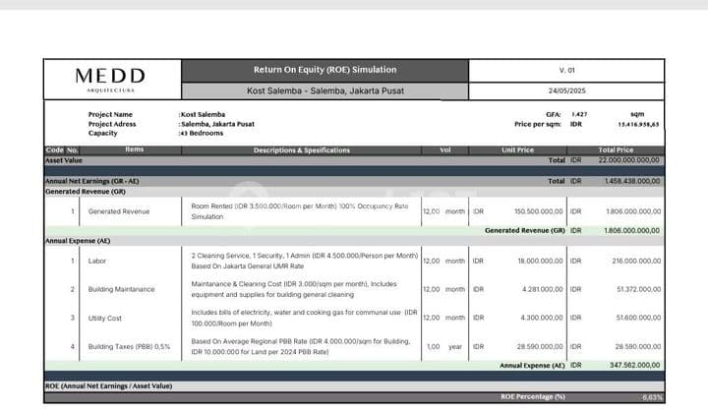708x413 pixels.
Task: Click the Utility Cost unit price 4.300.000,00
Action: tap(537, 318)
